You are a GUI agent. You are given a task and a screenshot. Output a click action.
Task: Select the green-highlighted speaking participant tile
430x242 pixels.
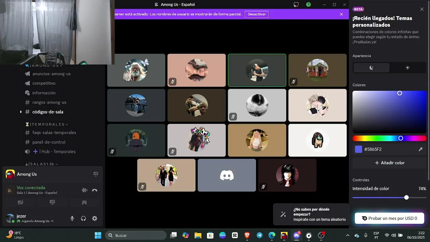(x=257, y=70)
